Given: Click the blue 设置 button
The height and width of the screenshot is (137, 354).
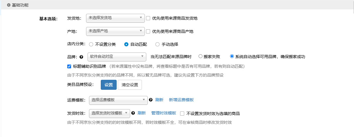Looking at the screenshot, I should (x=108, y=85).
